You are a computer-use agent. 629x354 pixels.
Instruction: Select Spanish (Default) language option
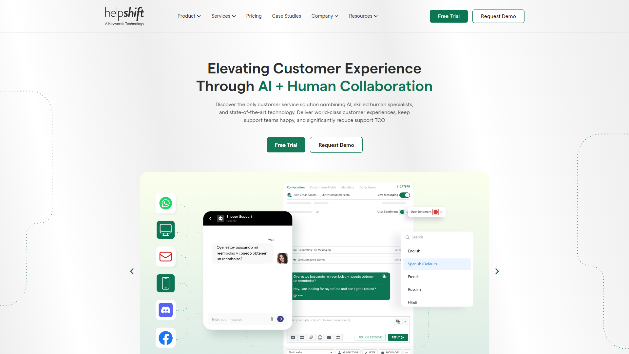437,264
